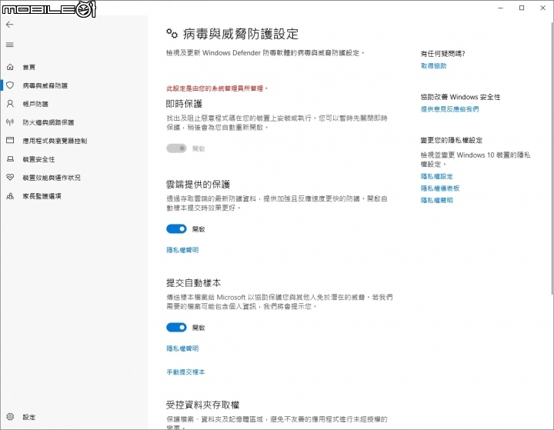Open 裝置安全性 section
Image resolution: width=554 pixels, height=430 pixels.
point(38,159)
